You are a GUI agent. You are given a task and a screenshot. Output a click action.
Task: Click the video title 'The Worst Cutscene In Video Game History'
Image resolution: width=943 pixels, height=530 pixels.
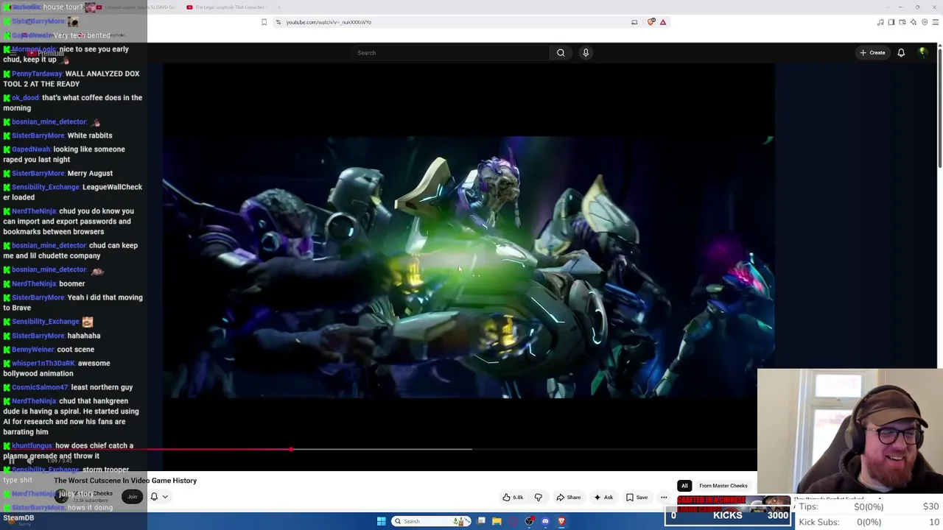tap(125, 481)
